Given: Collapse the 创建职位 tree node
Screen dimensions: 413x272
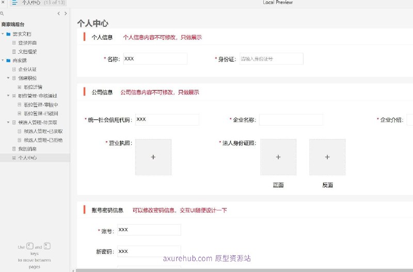Looking at the screenshot, I should tap(8, 78).
